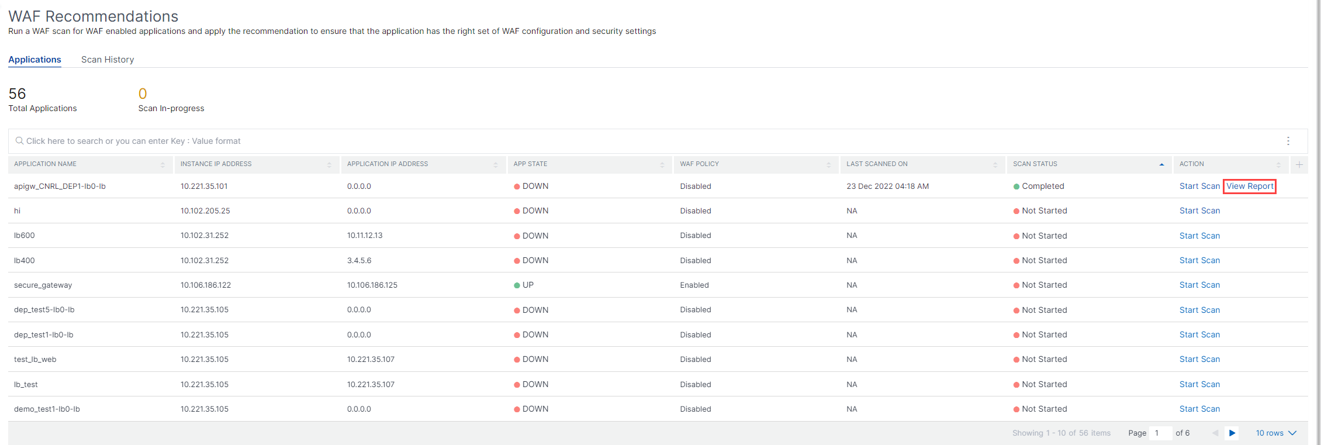Click the plus icon to add column

tap(1299, 164)
